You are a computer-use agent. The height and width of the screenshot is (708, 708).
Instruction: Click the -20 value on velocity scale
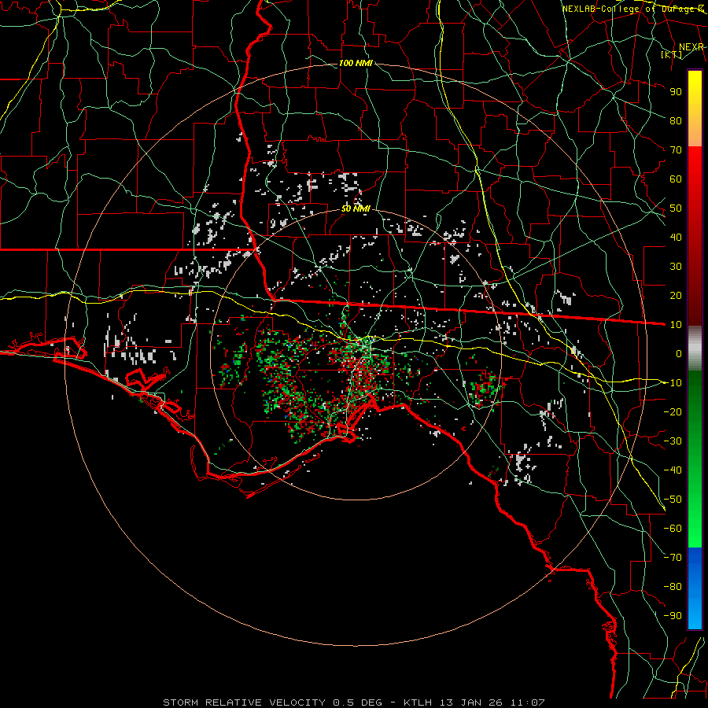(x=673, y=411)
